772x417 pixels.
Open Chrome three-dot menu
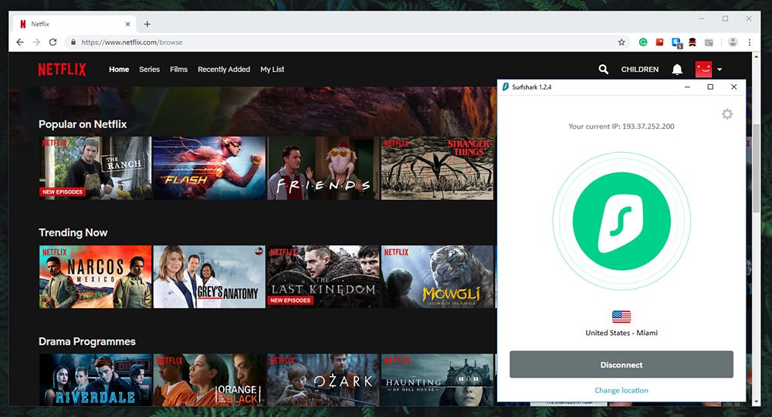click(750, 42)
